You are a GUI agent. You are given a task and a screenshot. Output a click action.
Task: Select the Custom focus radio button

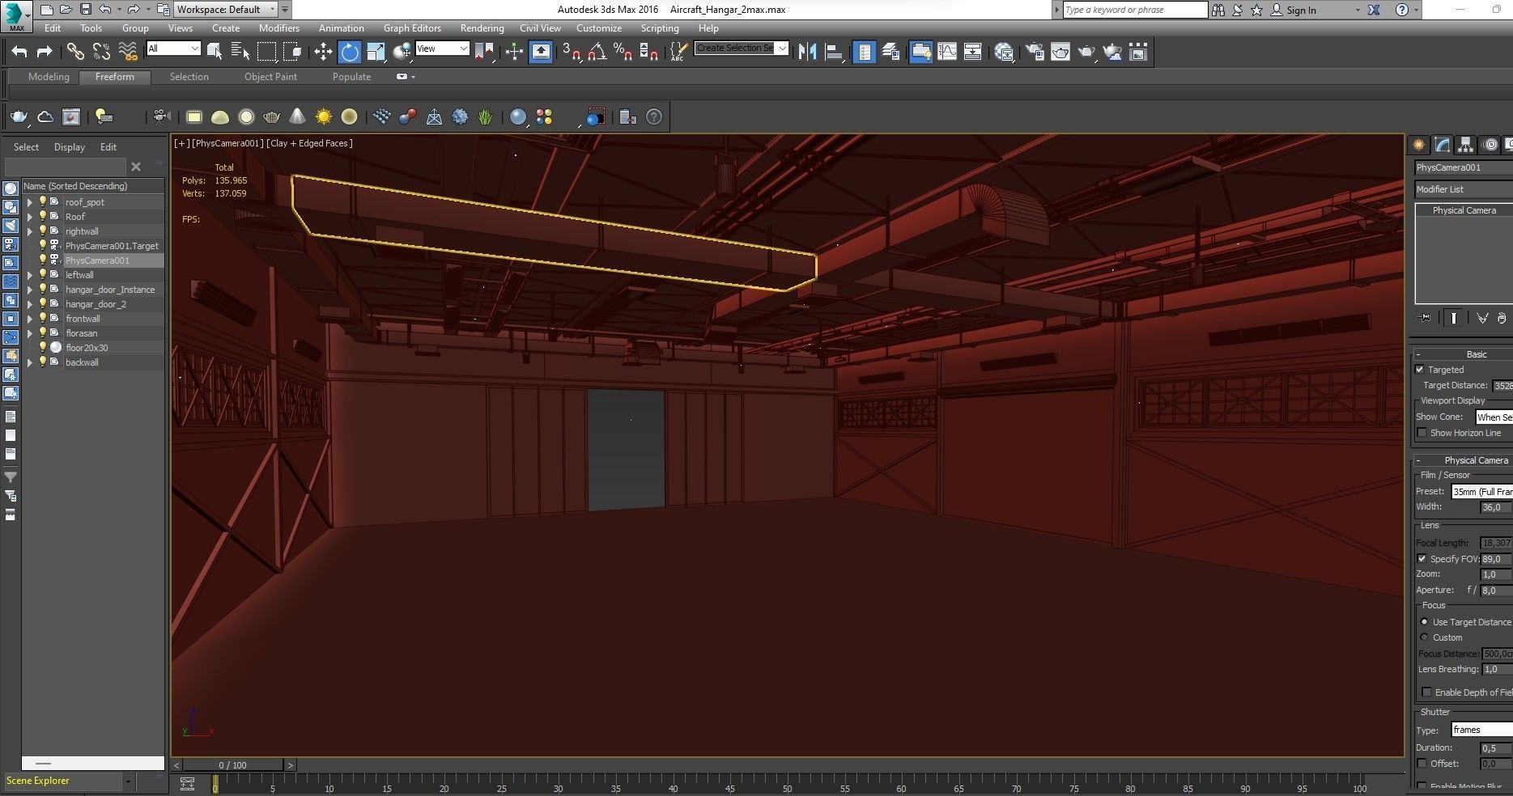pyautogui.click(x=1425, y=637)
